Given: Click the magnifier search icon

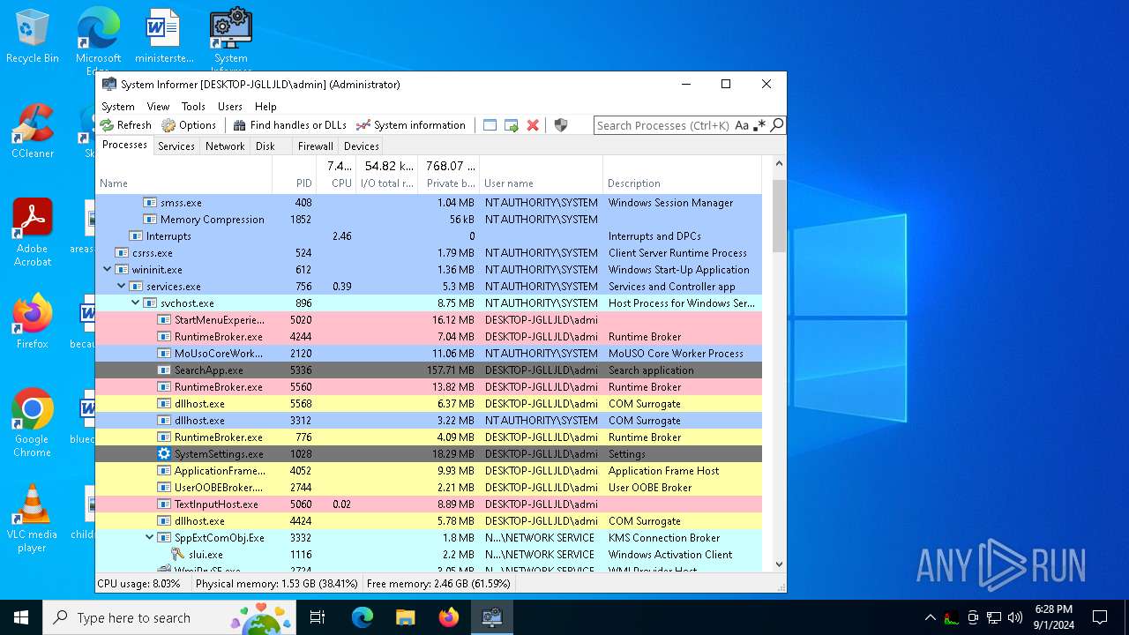Looking at the screenshot, I should [776, 125].
